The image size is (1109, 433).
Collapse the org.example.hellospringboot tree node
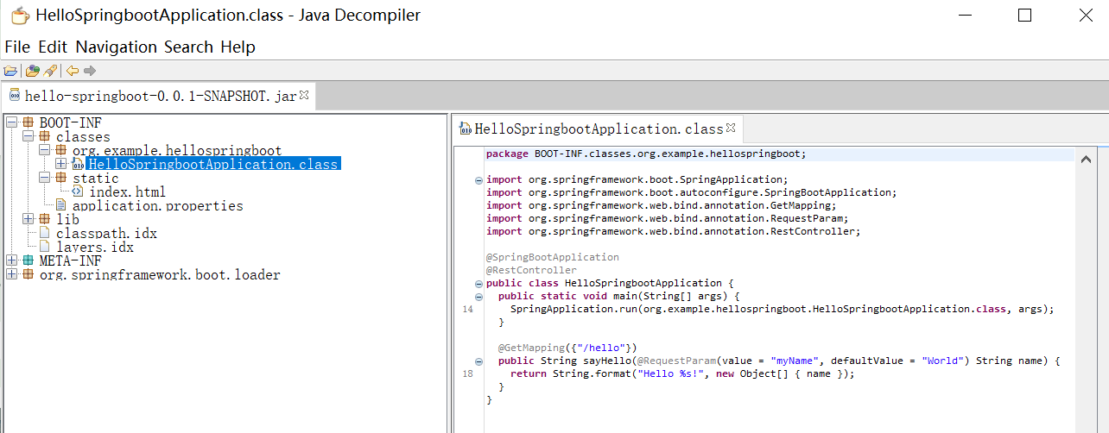tap(44, 151)
